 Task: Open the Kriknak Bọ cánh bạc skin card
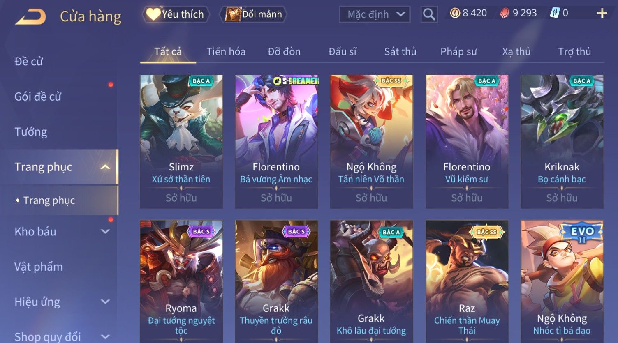click(x=562, y=141)
